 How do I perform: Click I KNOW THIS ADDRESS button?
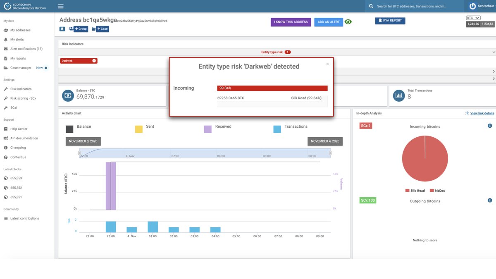coord(291,22)
